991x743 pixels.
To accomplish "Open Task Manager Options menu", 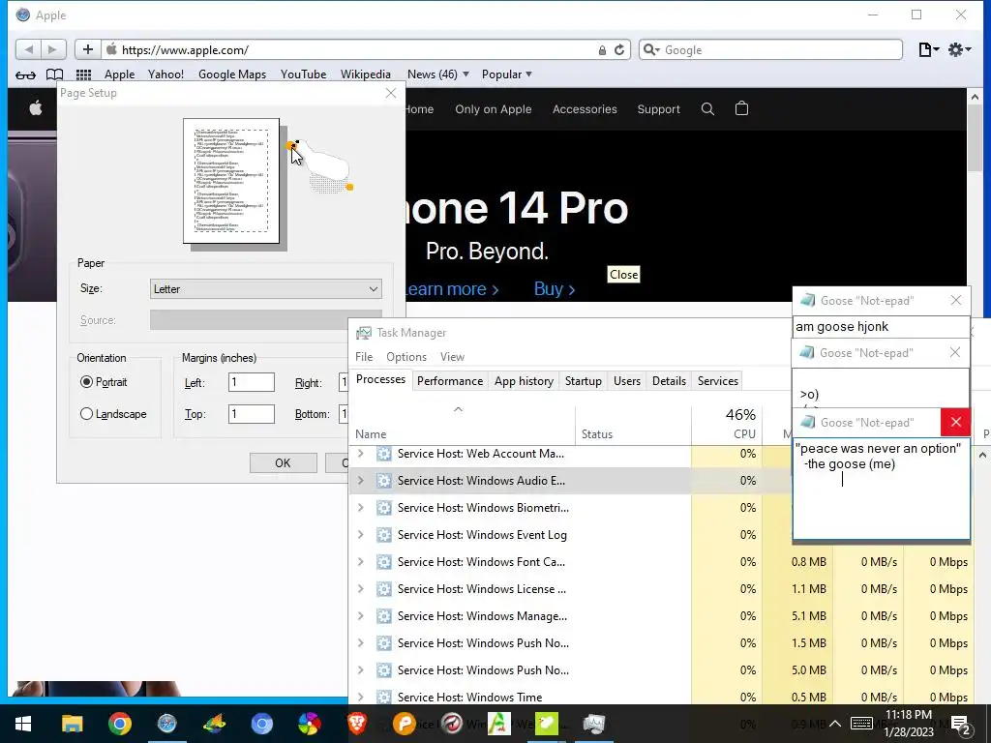I will [406, 357].
